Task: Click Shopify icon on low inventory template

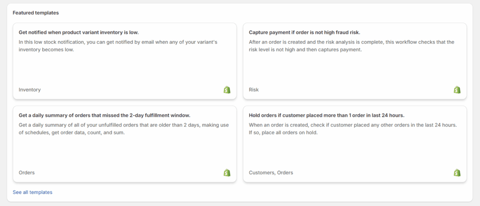Action: click(227, 90)
